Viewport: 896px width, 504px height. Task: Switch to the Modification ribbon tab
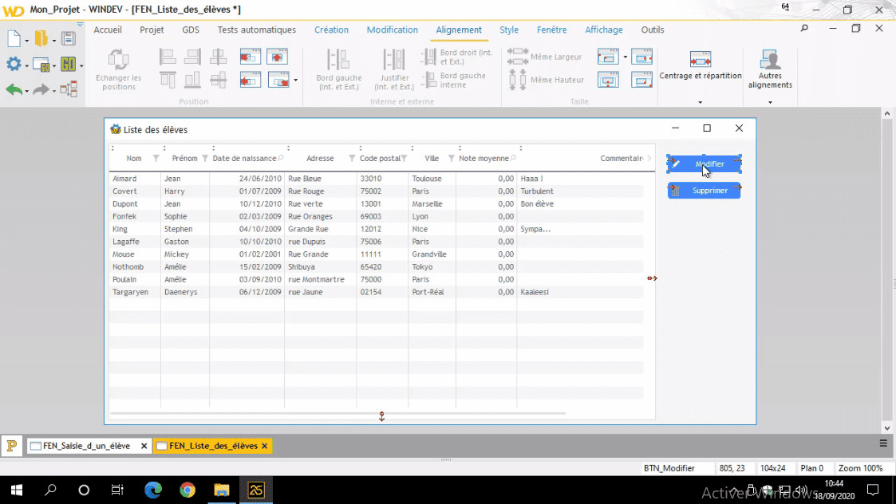(x=392, y=30)
